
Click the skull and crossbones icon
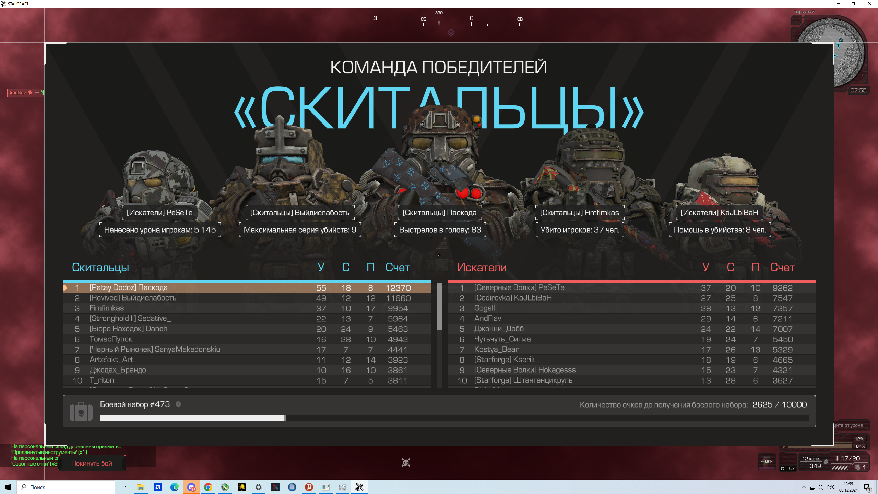tap(406, 462)
